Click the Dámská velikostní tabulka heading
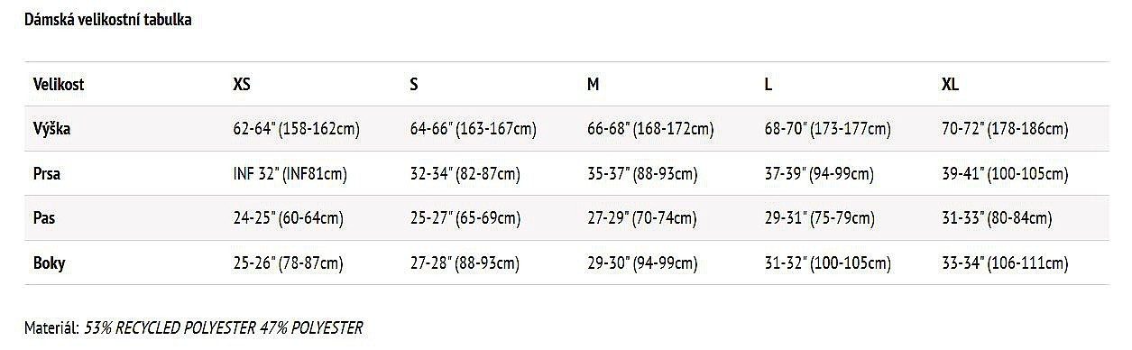This screenshot has width=1132, height=350. pyautogui.click(x=107, y=19)
